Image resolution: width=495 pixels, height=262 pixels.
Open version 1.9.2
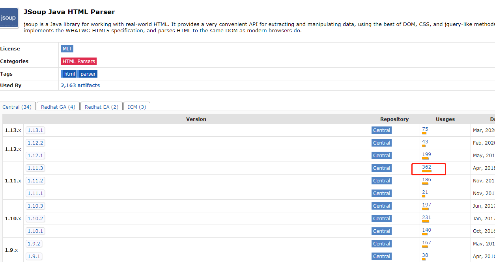34,244
